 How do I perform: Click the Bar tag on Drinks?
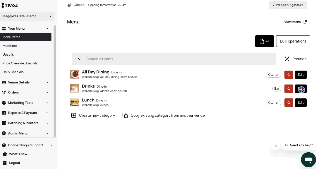click(x=277, y=89)
